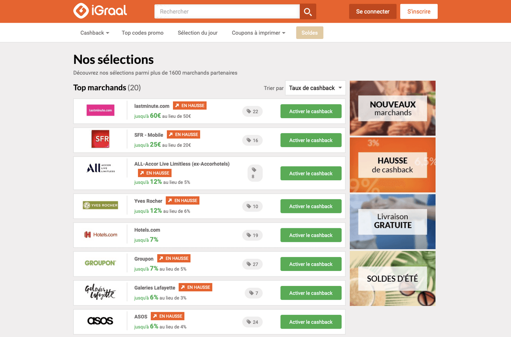Click EN HAUSSE badge next to lastminute.com
This screenshot has width=511, height=337.
(x=190, y=105)
